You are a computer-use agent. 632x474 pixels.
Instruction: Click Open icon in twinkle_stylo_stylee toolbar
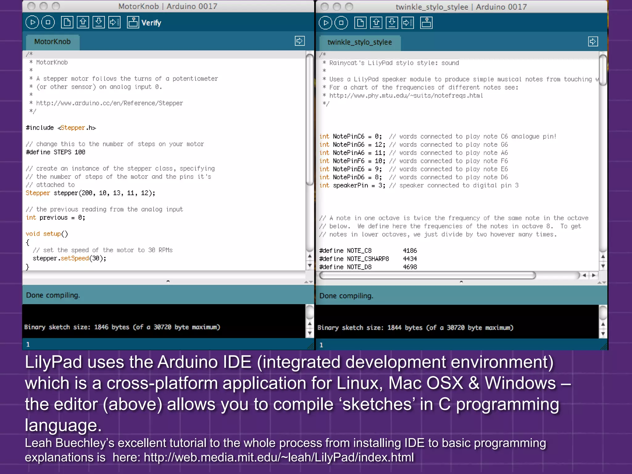[376, 23]
